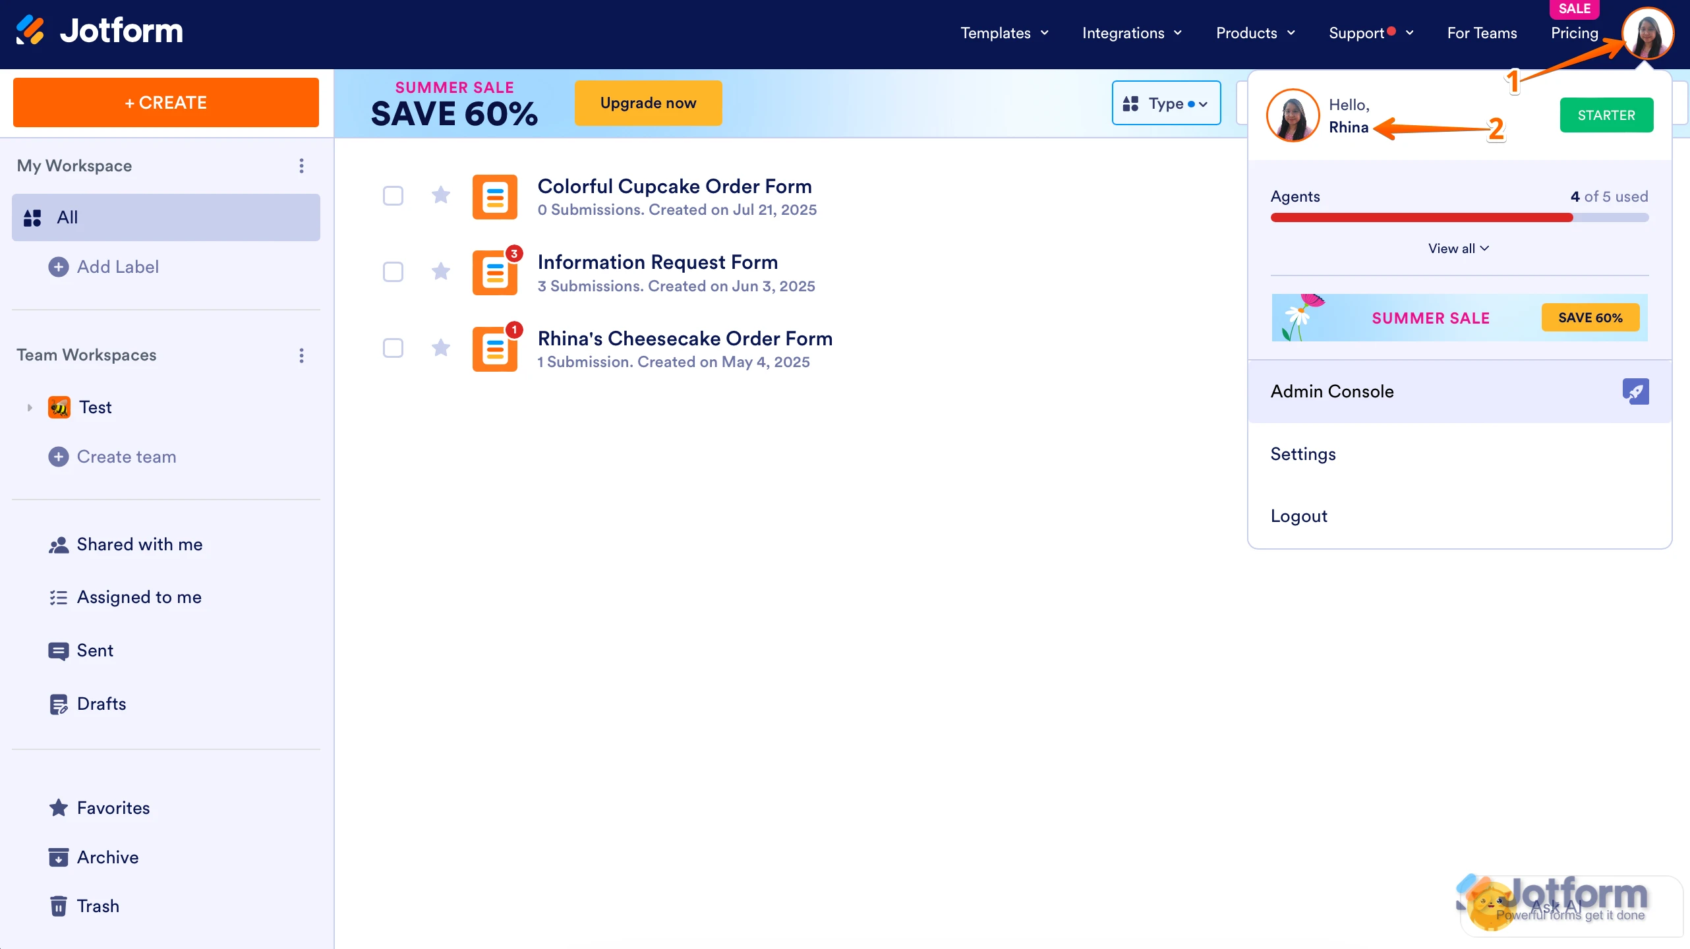Expand View all under Agents usage
The image size is (1690, 949).
click(x=1459, y=248)
